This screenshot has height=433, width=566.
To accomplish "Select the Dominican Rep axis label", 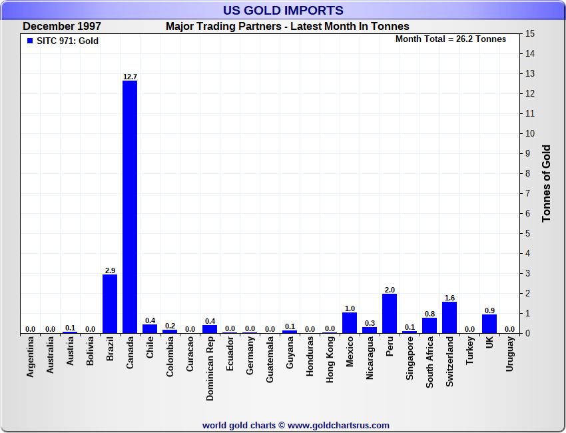I will pos(210,368).
